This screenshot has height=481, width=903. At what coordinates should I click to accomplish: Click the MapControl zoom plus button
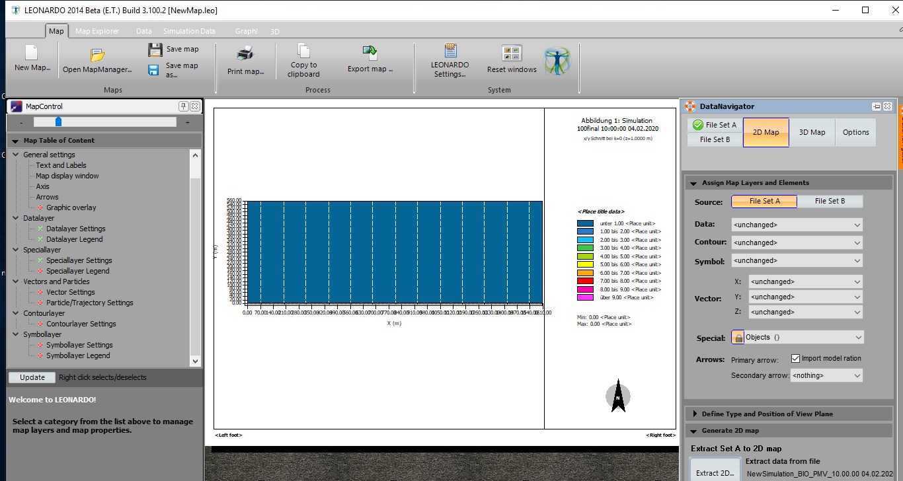[187, 122]
